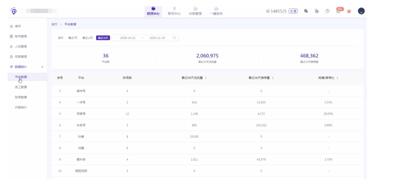Image resolution: width=394 pixels, height=184 pixels.
Task: Click the 36 platform count value
Action: point(106,56)
